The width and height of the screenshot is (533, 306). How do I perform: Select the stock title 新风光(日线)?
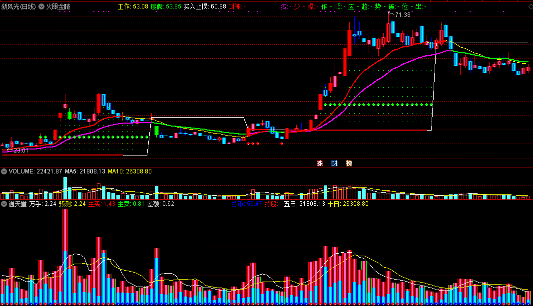18,6
